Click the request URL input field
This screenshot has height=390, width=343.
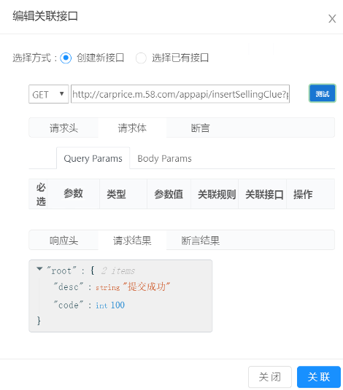coord(180,94)
